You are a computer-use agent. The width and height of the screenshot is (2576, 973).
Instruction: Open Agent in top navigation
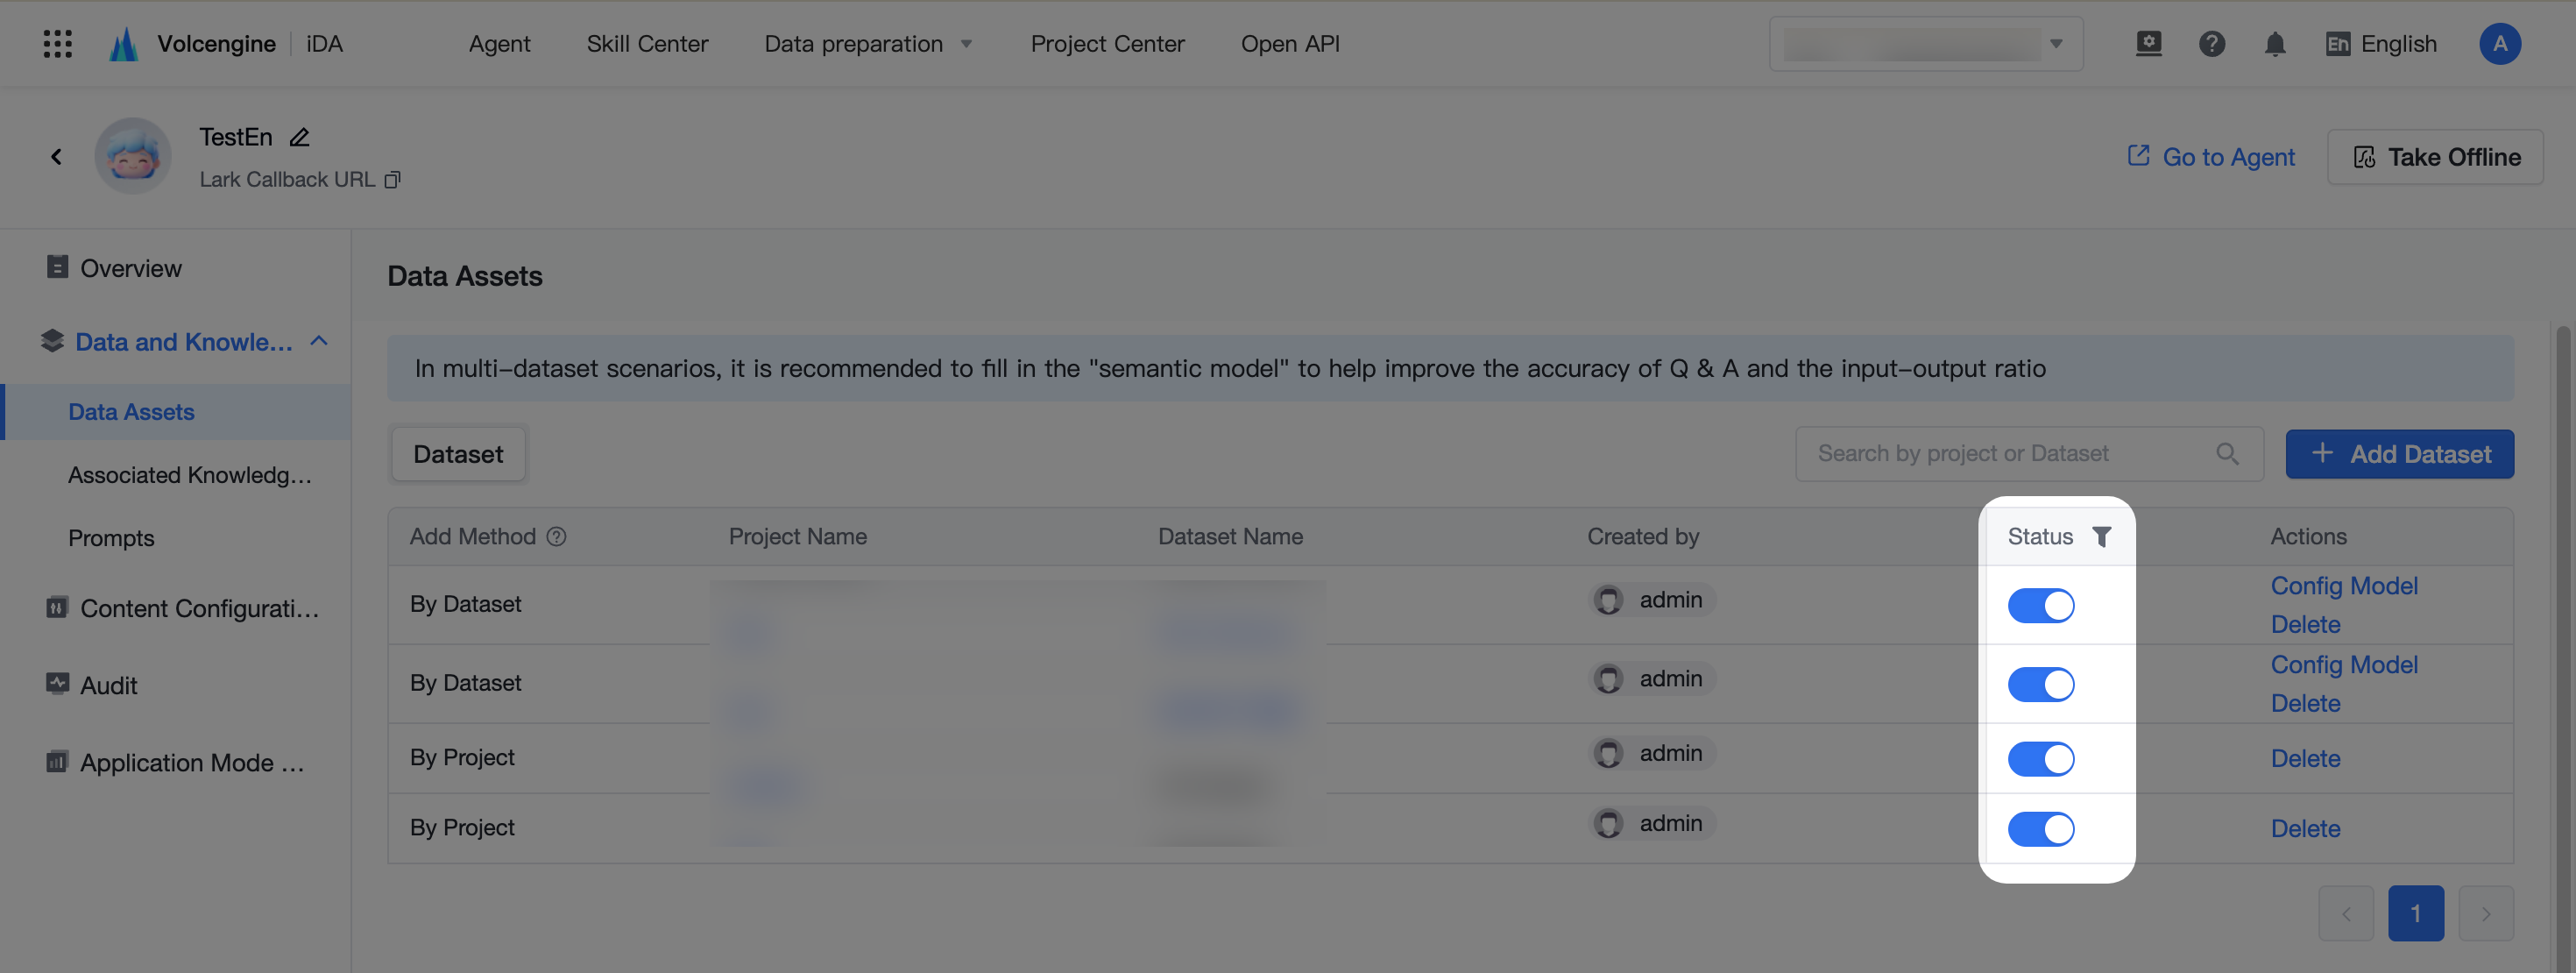click(499, 44)
